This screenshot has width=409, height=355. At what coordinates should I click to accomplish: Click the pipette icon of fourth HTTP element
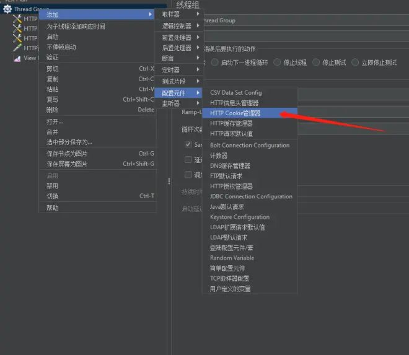17,48
